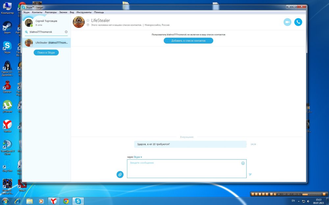Click the Steam desktop shortcut
This screenshot has width=329, height=205.
pos(7,27)
